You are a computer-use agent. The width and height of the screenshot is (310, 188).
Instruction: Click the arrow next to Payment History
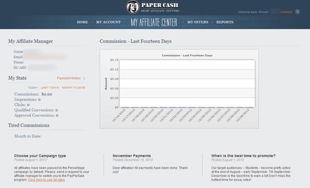pyautogui.click(x=84, y=79)
